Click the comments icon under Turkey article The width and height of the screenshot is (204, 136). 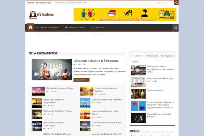point(44,114)
